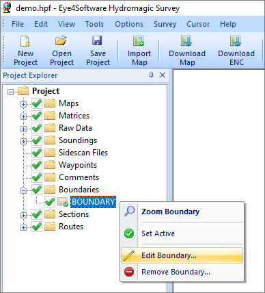Screen dimensions: 265x293
Task: Uncheck the BOUNDARY item checkbox
Action: tap(50, 202)
